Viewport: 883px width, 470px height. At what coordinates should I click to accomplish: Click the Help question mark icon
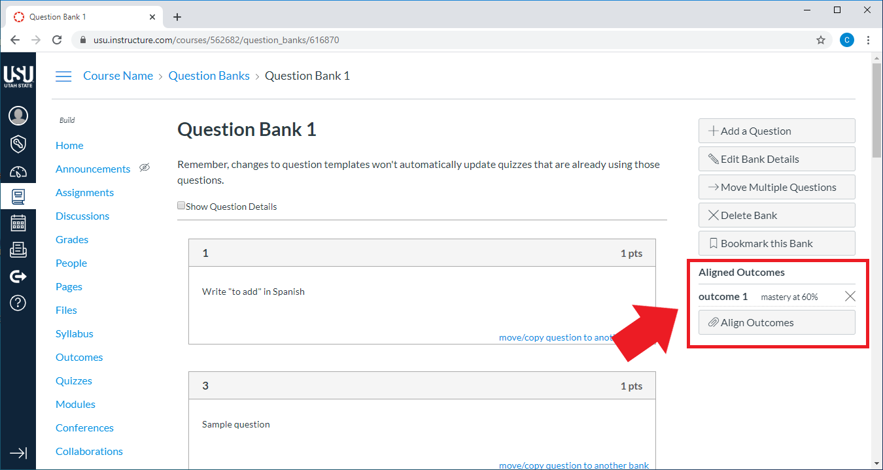tap(18, 303)
